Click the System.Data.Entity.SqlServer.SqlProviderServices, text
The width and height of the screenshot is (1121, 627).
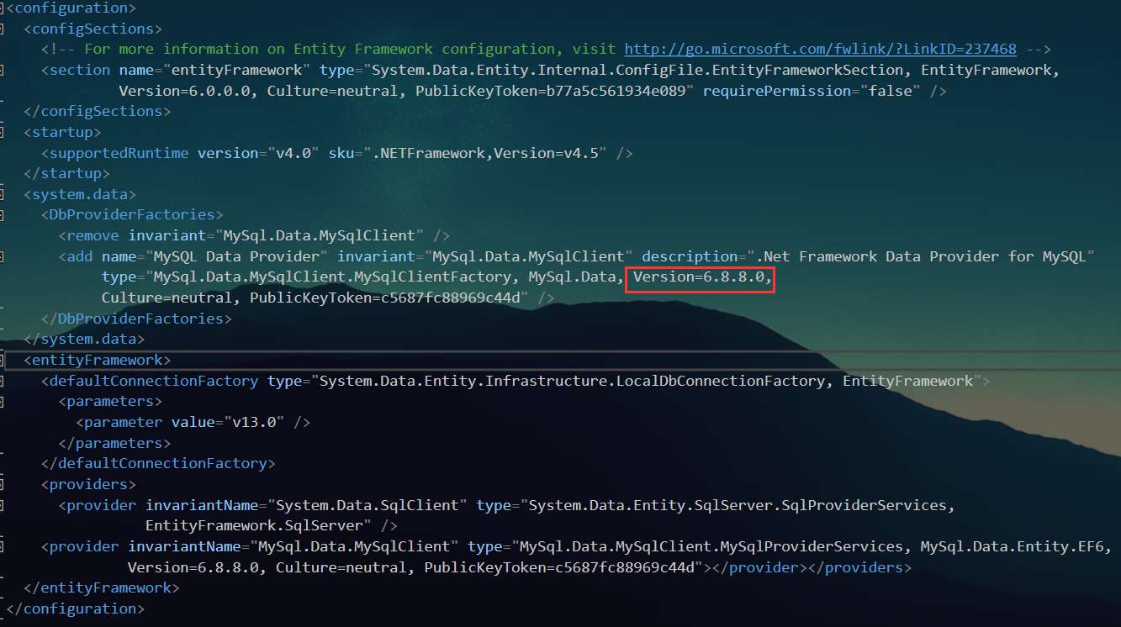point(742,505)
